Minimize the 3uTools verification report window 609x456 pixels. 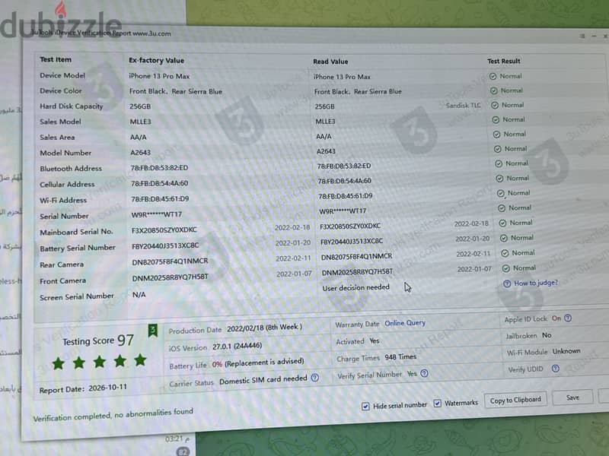pos(594,36)
